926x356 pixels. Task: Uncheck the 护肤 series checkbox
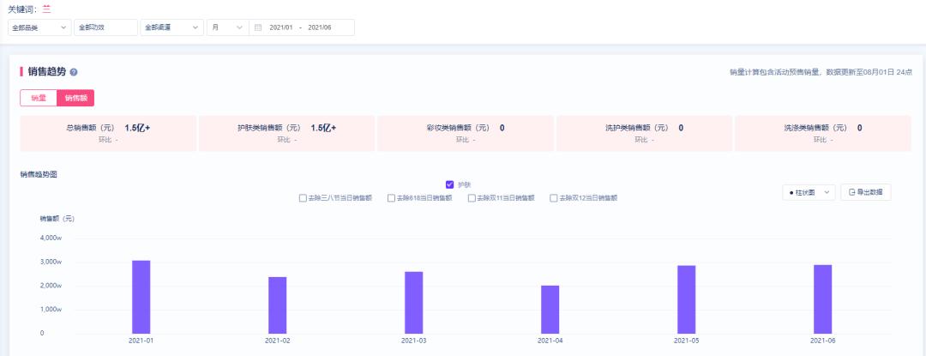(449, 184)
